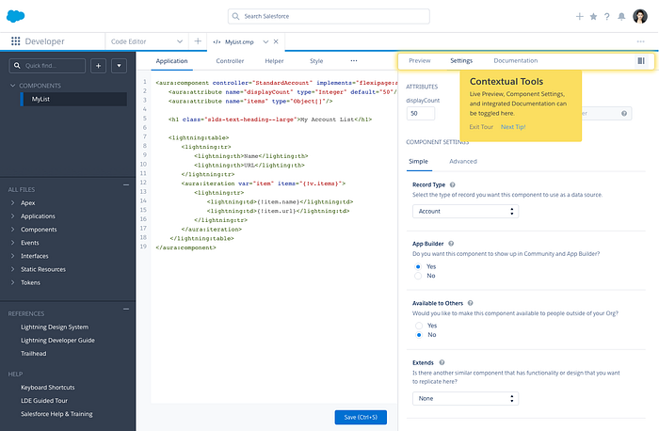Click the displayCount input field
Screen dimensions: 659x431
pos(420,113)
